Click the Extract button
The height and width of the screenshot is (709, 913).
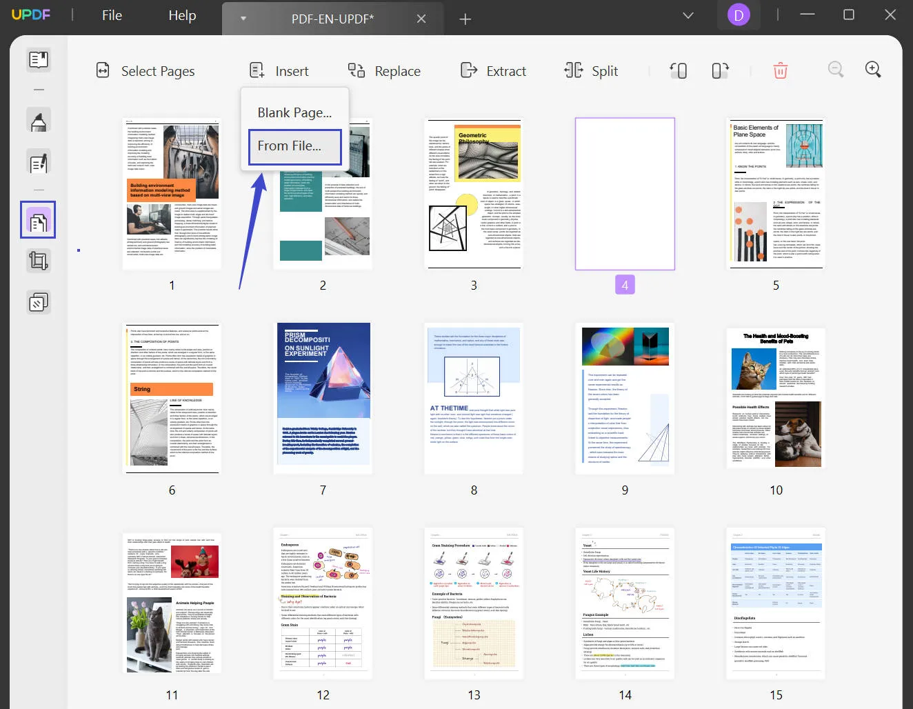(493, 70)
